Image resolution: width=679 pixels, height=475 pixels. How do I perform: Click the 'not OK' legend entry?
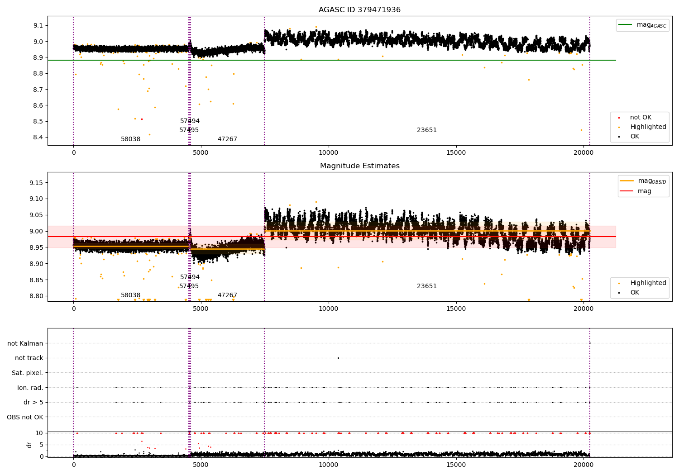(641, 118)
